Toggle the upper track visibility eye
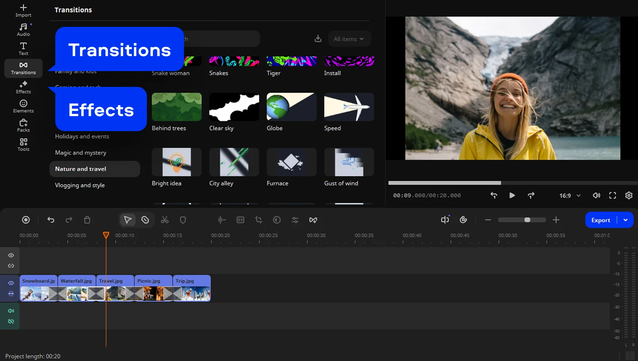Image resolution: width=638 pixels, height=361 pixels. (11, 256)
